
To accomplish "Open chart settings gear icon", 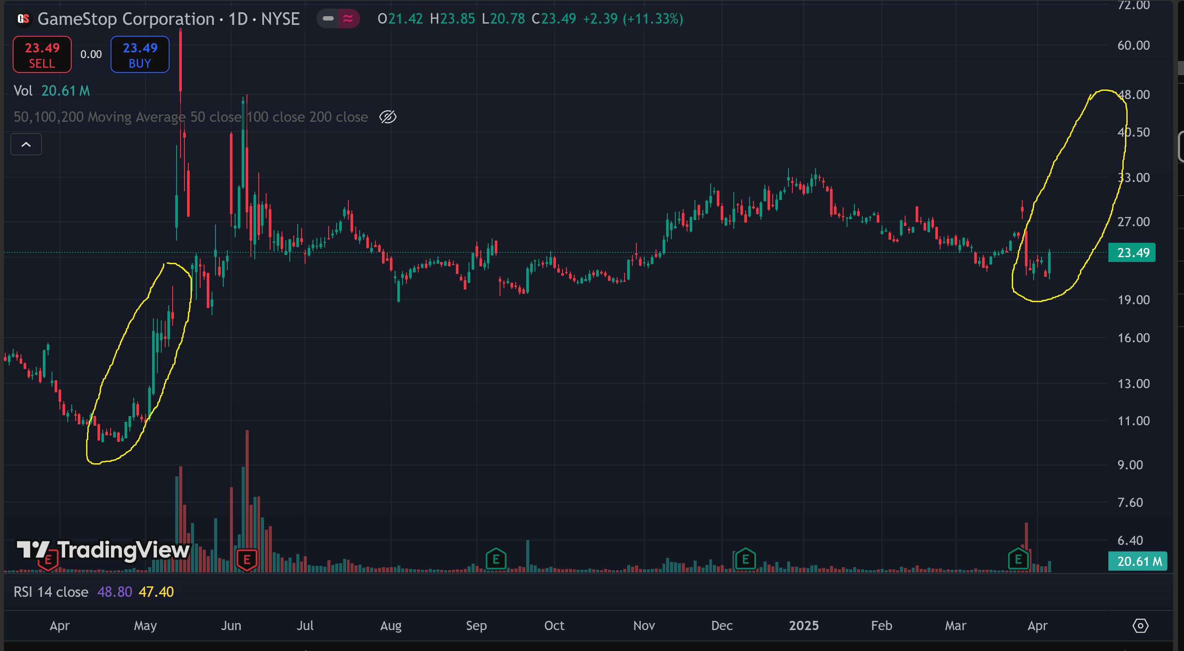I will (x=1140, y=625).
